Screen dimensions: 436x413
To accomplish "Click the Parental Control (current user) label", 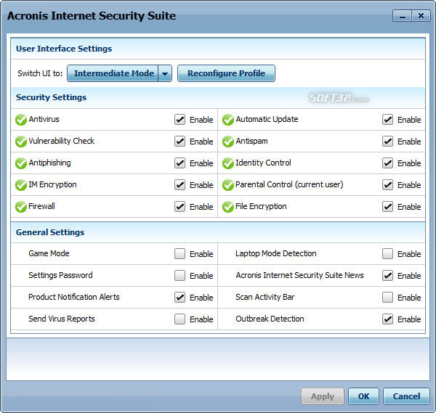I will pyautogui.click(x=289, y=184).
